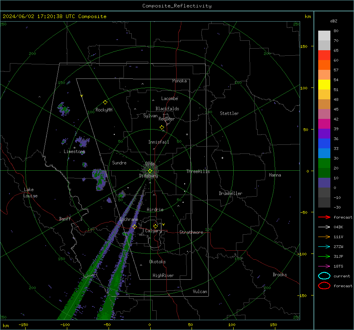354x330 pixels.
Task: Click the orange 111V arrow icon
Action: [x=324, y=237]
